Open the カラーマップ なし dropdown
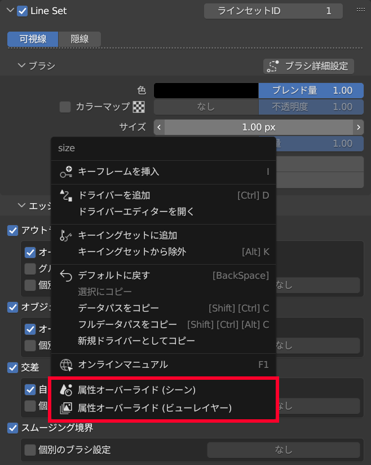The image size is (371, 465). (x=206, y=107)
